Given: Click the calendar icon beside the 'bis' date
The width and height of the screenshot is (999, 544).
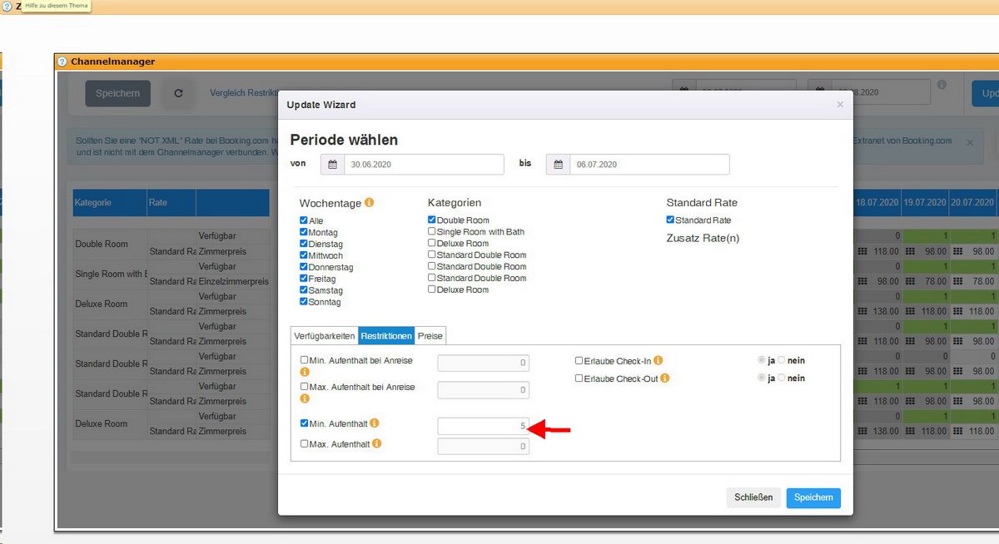Looking at the screenshot, I should tap(558, 165).
